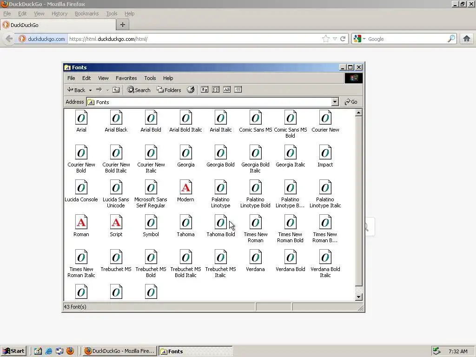Bookmark page with the star icon
The width and height of the screenshot is (476, 357).
coord(326,39)
